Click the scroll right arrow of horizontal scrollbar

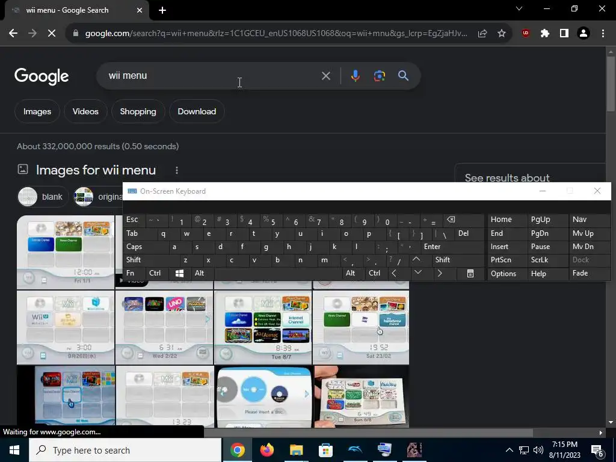(x=601, y=433)
